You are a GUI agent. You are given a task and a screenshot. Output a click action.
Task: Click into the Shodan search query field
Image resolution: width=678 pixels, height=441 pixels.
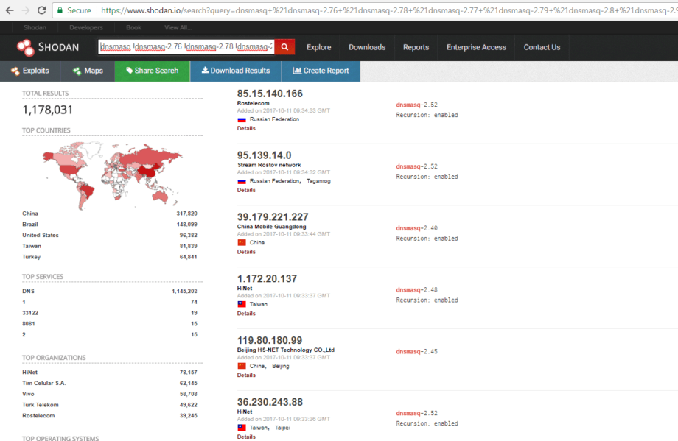[x=186, y=47]
